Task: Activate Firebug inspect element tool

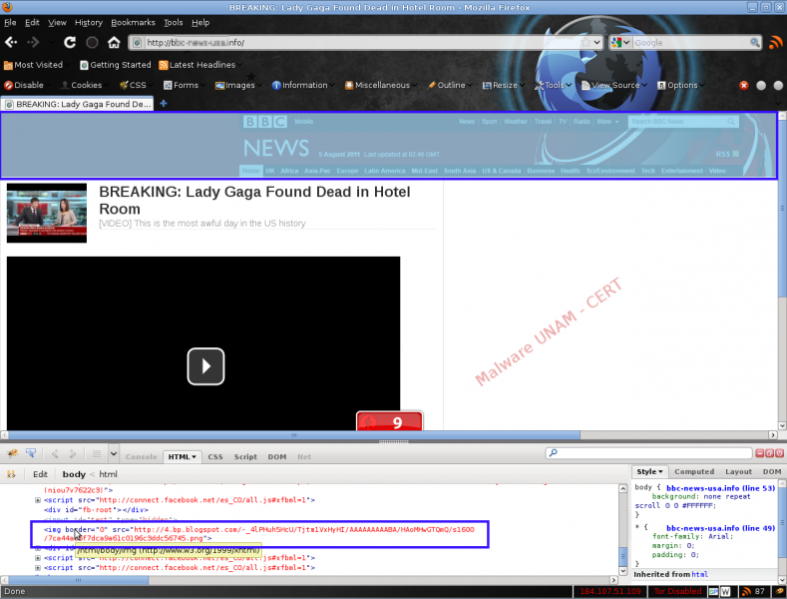Action: click(x=31, y=454)
